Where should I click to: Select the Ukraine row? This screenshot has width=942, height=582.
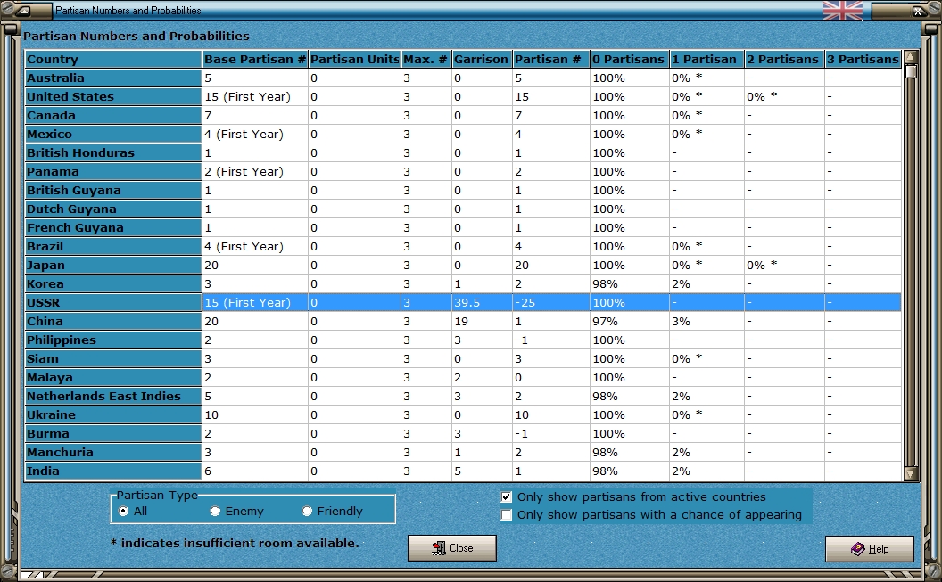coord(463,414)
